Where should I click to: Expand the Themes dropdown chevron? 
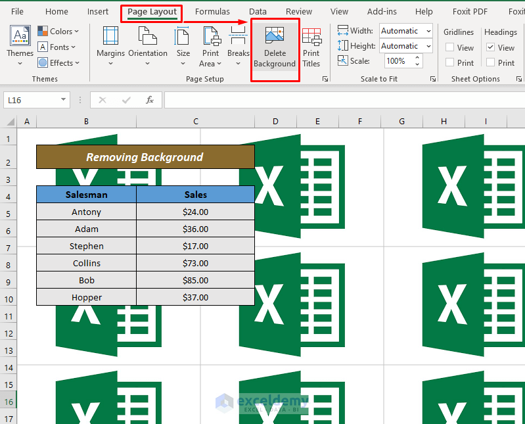point(20,63)
